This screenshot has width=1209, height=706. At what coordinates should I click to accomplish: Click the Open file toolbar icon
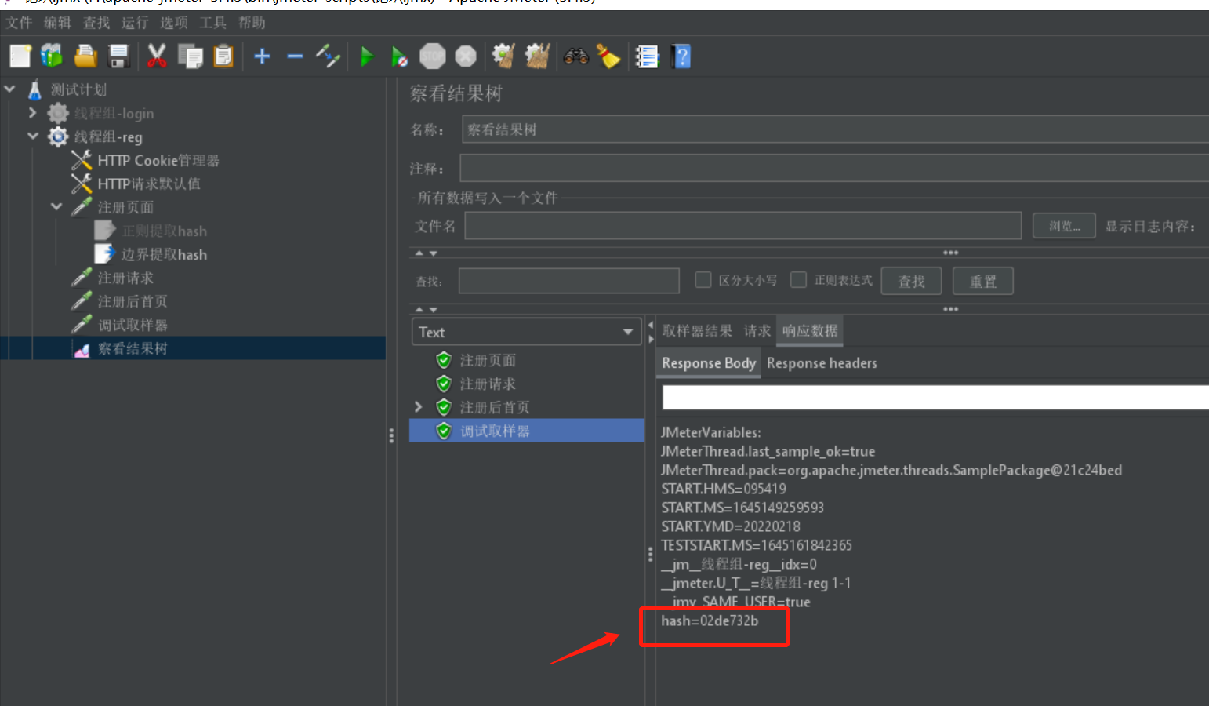pyautogui.click(x=85, y=56)
